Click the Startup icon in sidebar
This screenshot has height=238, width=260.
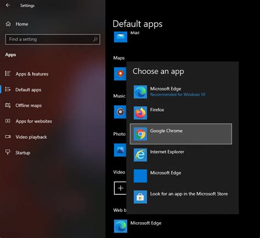(x=8, y=152)
